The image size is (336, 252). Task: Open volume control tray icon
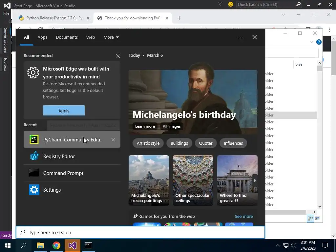tap(293, 245)
